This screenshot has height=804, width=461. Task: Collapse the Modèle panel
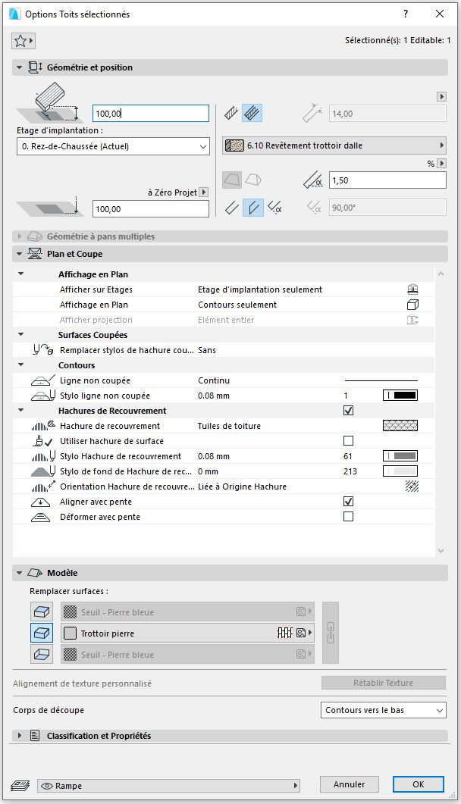pyautogui.click(x=20, y=573)
